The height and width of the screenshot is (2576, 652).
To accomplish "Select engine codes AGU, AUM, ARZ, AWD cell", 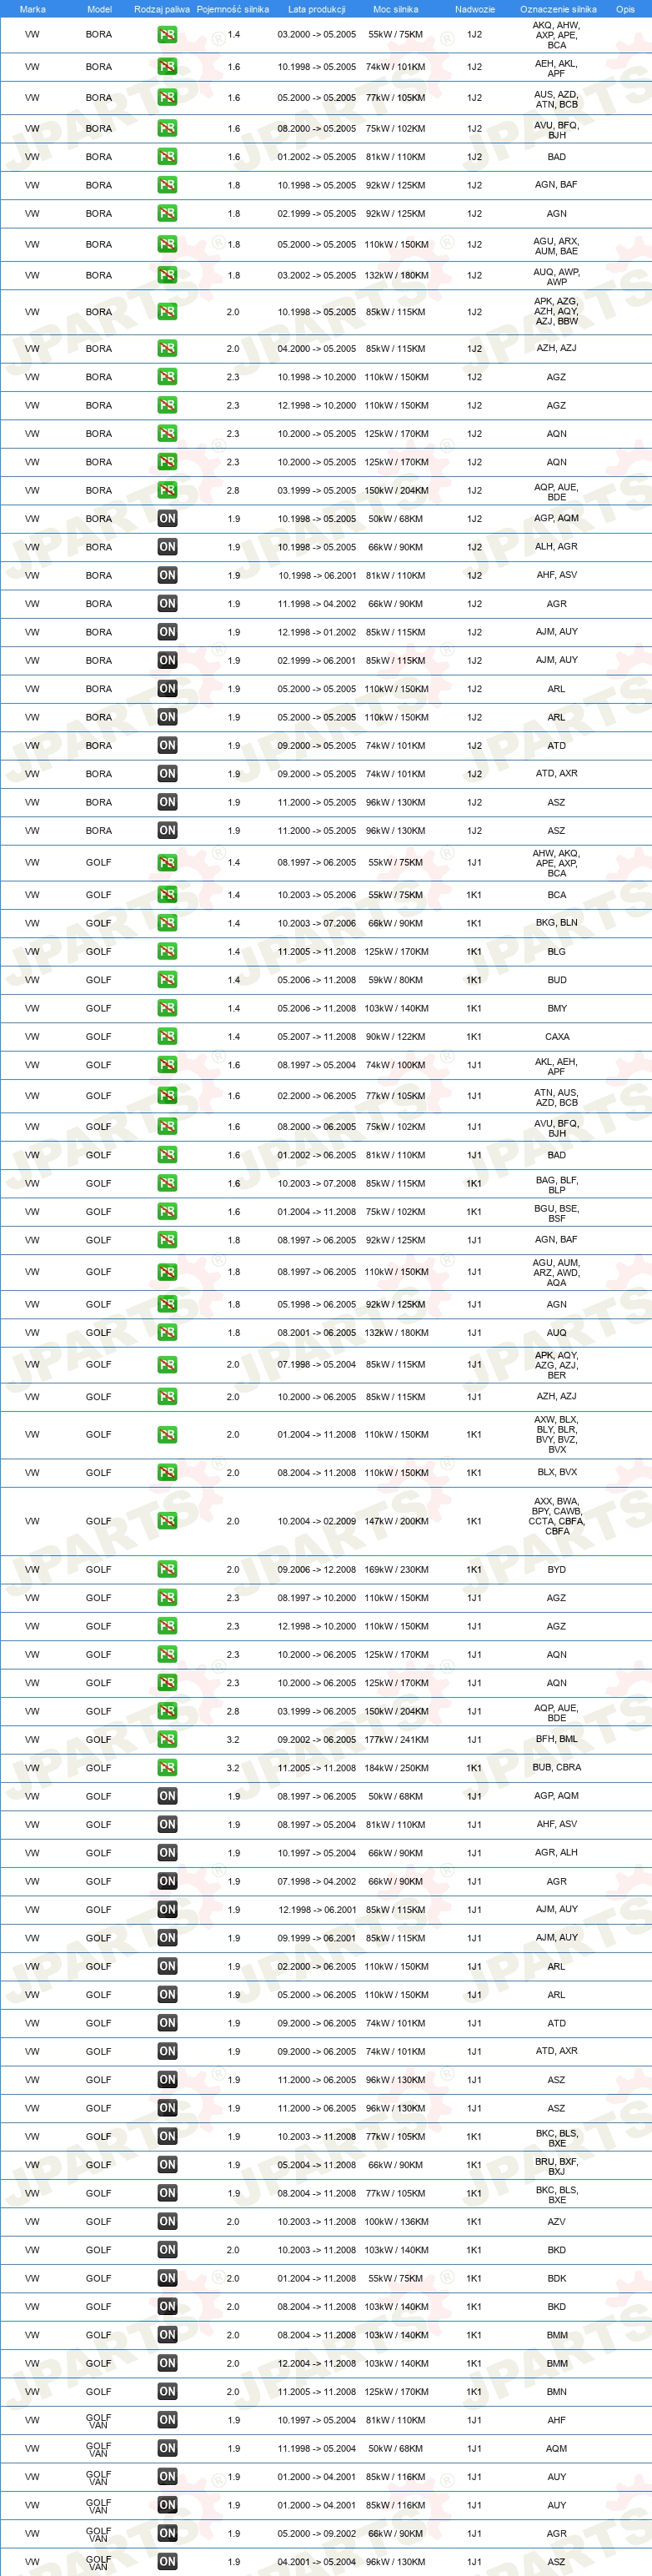I will (x=557, y=1272).
